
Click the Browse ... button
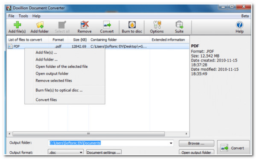click(196, 143)
